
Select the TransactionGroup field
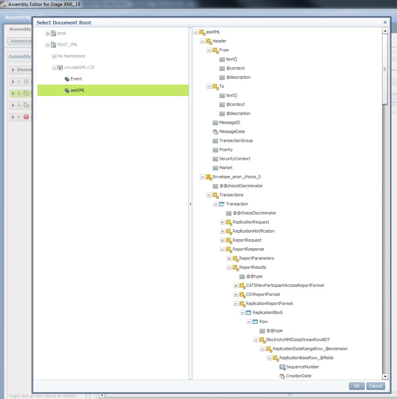point(236,141)
